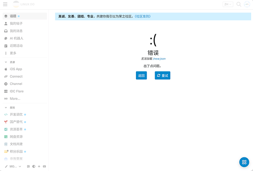The height and width of the screenshot is (171, 253).
Task: Open the 文档共建 category
Action: tap(25, 144)
